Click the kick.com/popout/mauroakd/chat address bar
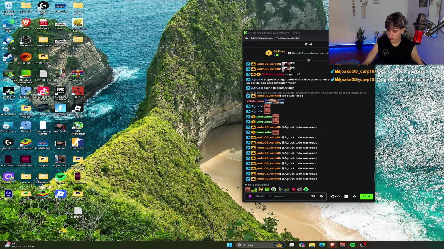The width and height of the screenshot is (444, 249). click(276, 38)
